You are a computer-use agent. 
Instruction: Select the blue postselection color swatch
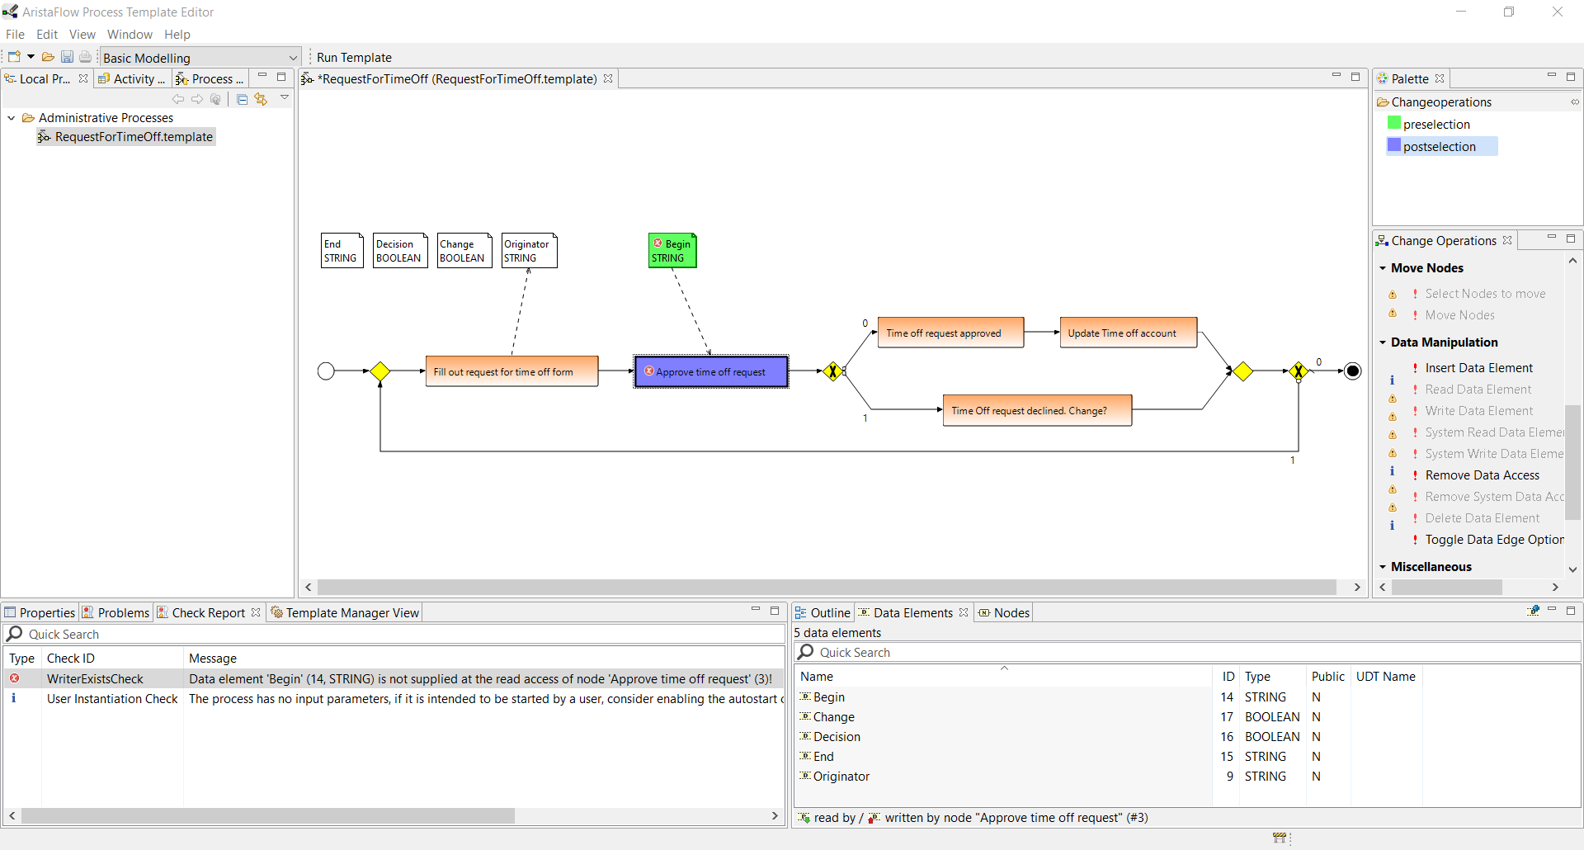coord(1394,146)
